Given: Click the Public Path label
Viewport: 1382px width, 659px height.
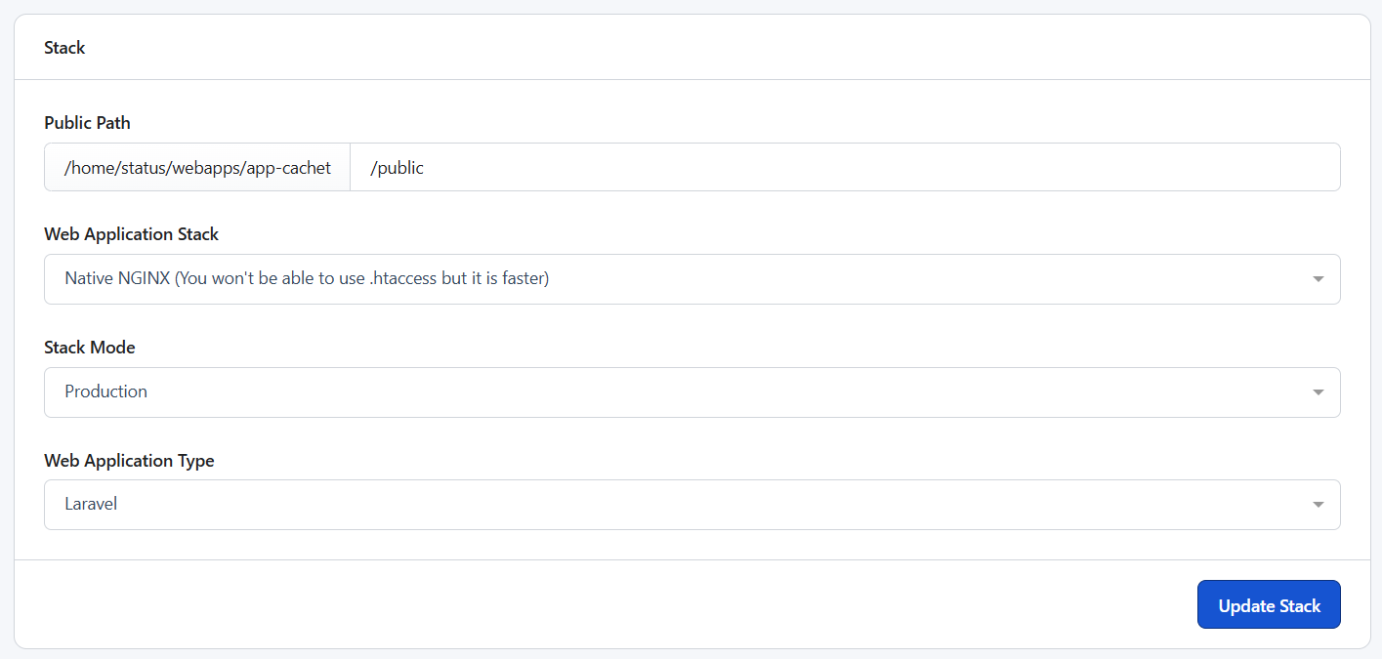Looking at the screenshot, I should click(x=87, y=123).
